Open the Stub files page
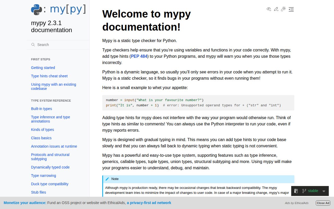Screen dimensions: 334x209 (39, 192)
